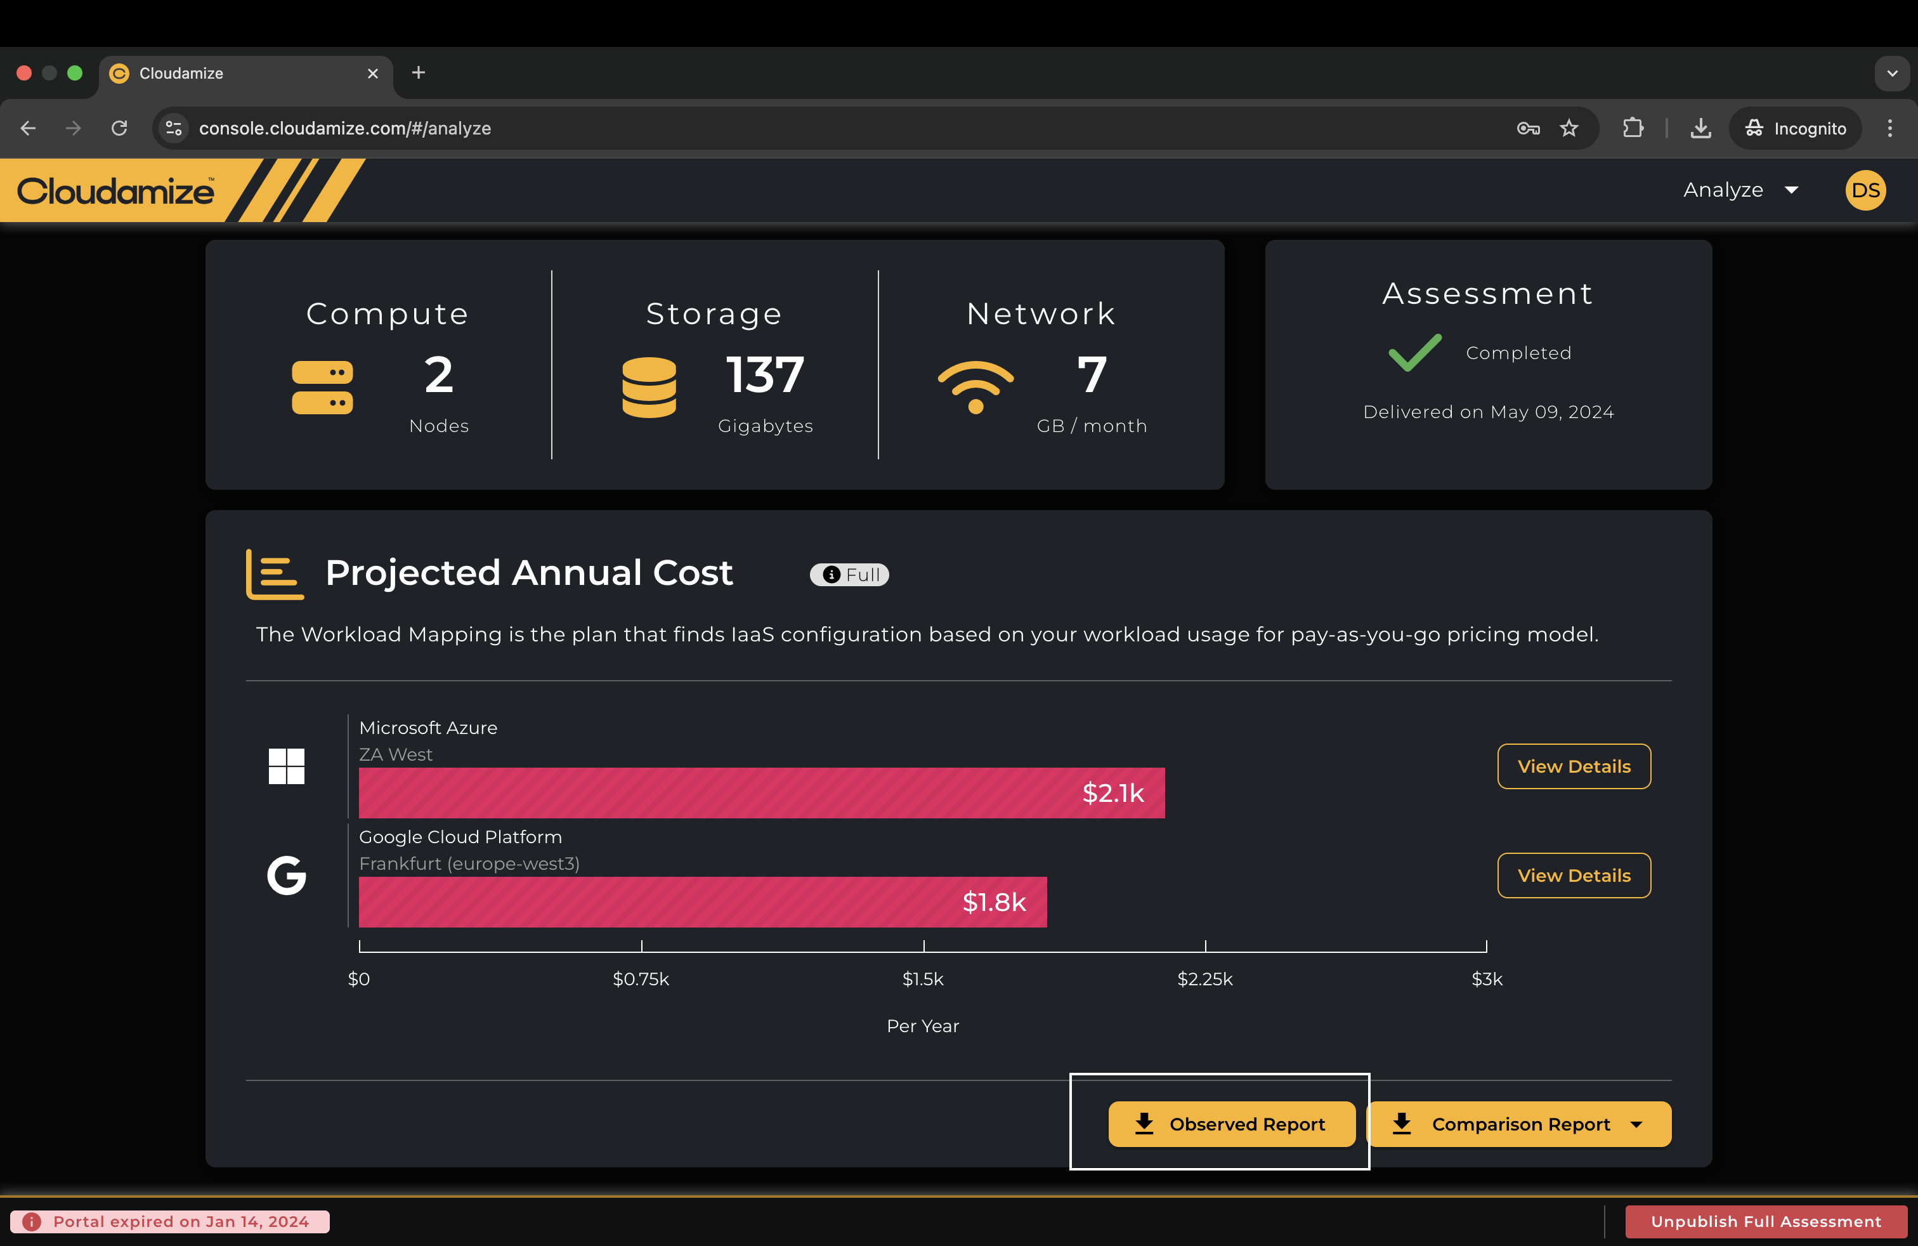The width and height of the screenshot is (1918, 1246).
Task: Click the Google Cloud $1.8k cost bar
Action: click(703, 902)
